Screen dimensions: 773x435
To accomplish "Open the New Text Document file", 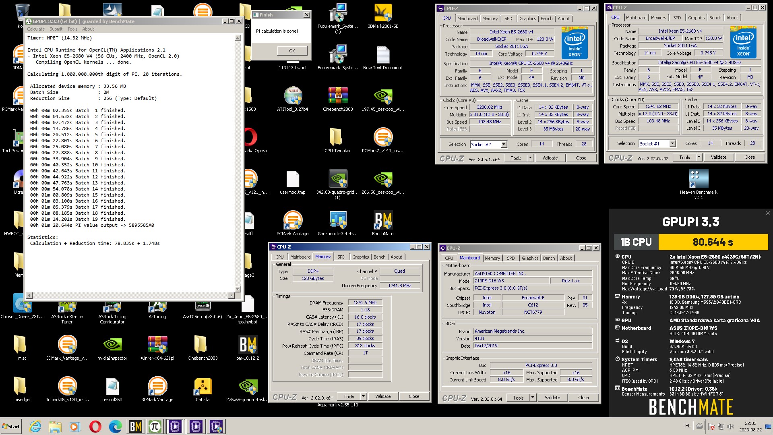I will click(x=383, y=58).
